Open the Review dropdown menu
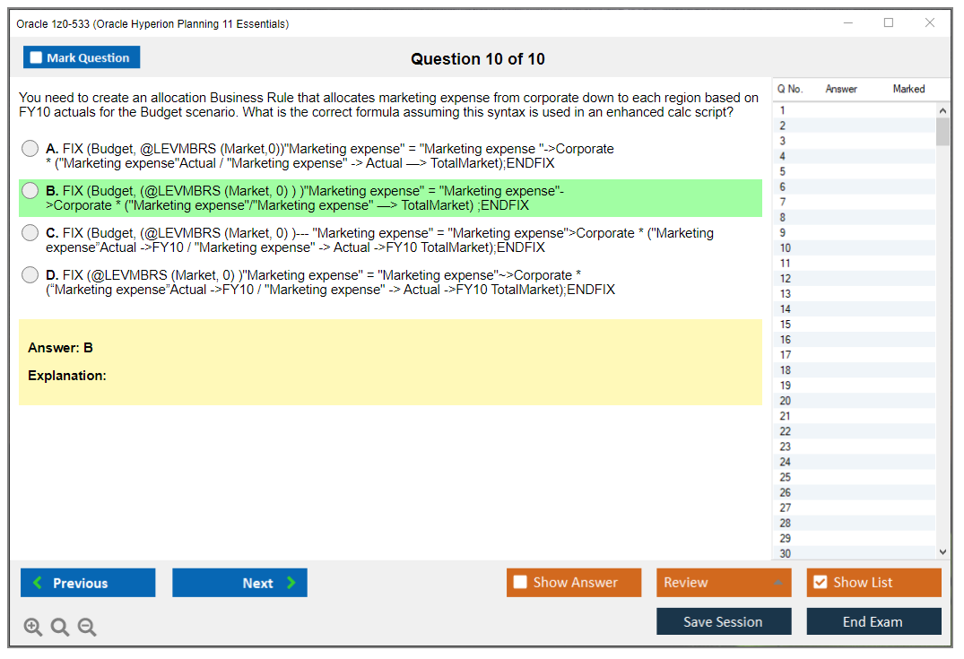Viewport: 964px width, 659px height. pyautogui.click(x=723, y=583)
